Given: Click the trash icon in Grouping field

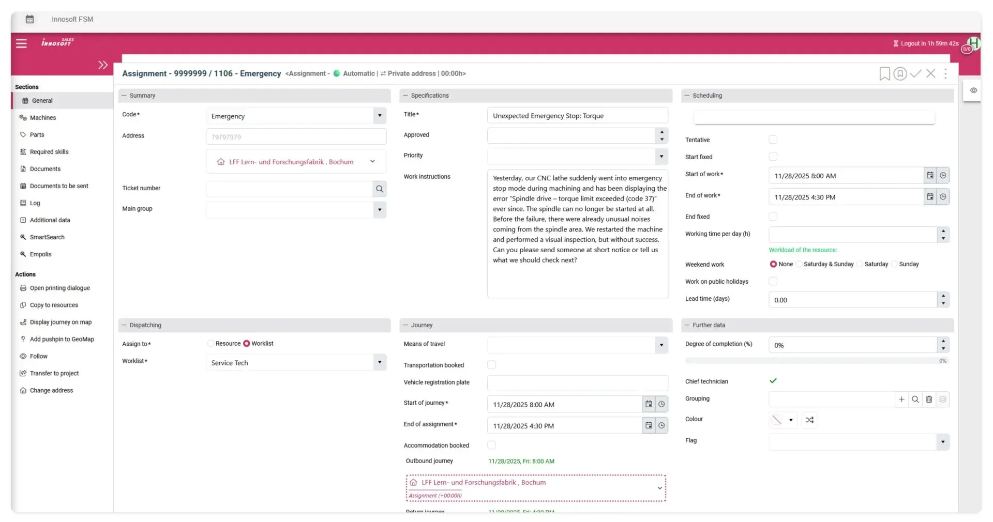Looking at the screenshot, I should [929, 400].
